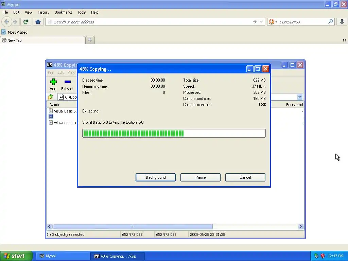Screen dimensions: 348x261
Task: Click date 2008-06-28 23:31:38 in status bar
Action: tap(208, 234)
